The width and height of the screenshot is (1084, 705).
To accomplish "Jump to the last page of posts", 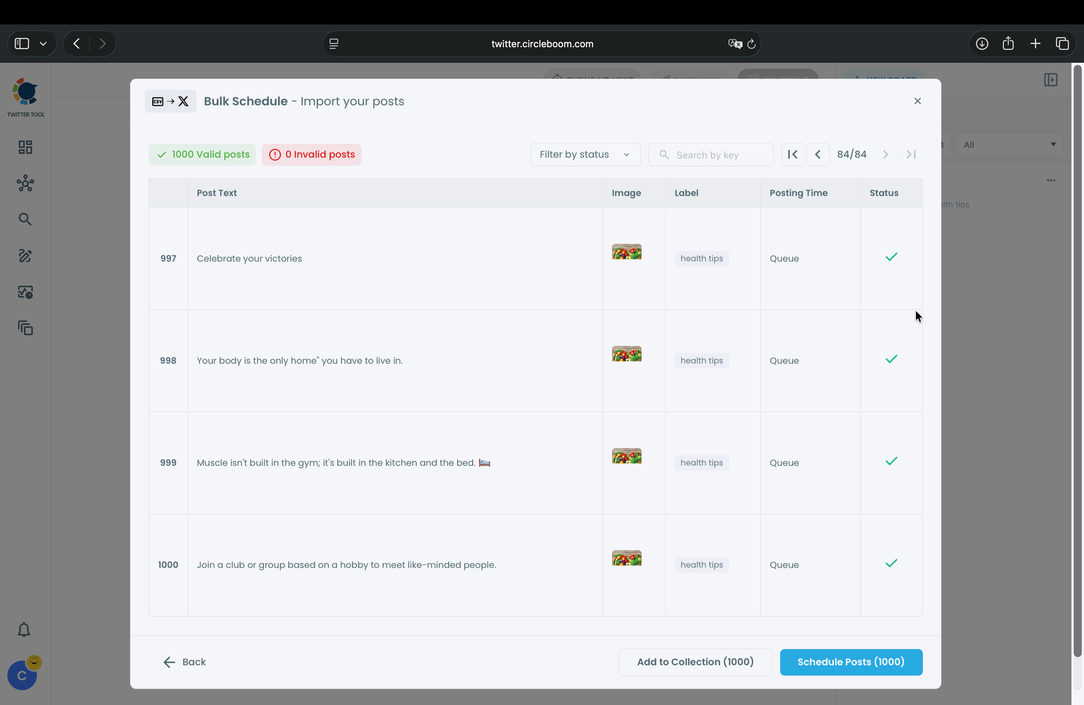I will pyautogui.click(x=911, y=154).
